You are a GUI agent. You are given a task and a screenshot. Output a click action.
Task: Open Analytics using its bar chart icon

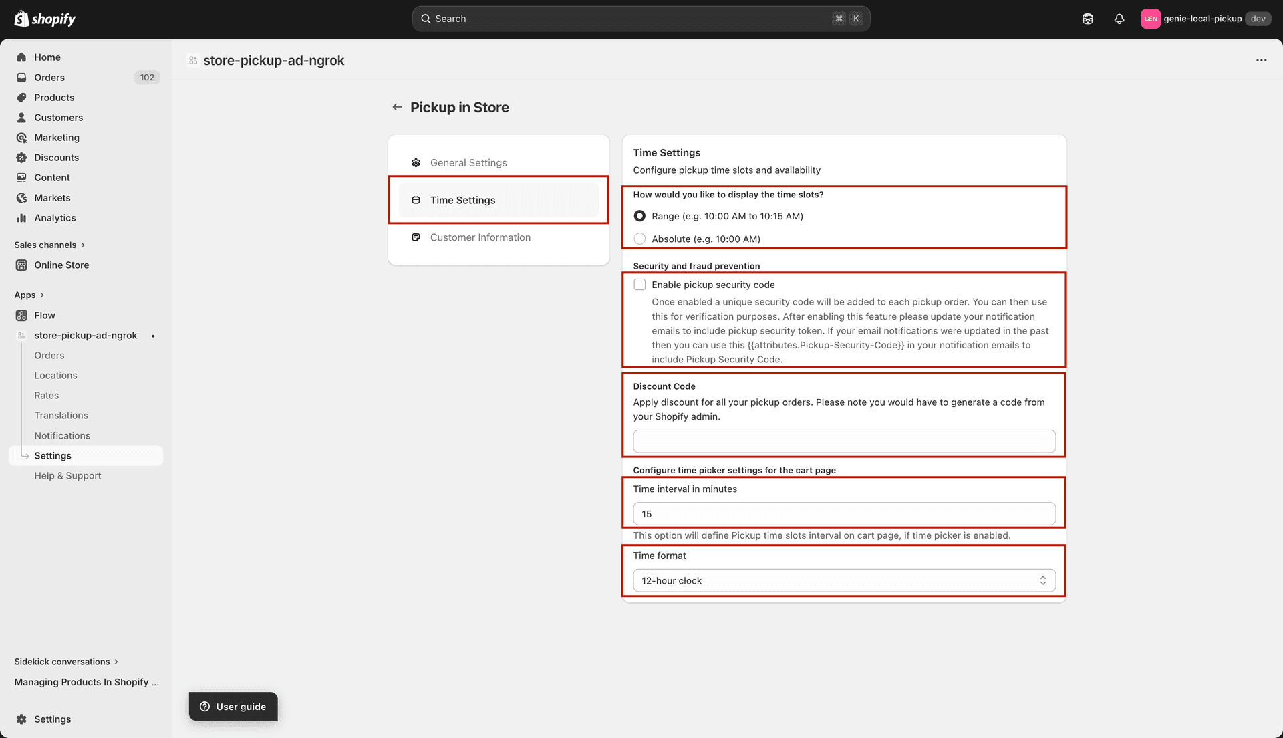tap(21, 217)
